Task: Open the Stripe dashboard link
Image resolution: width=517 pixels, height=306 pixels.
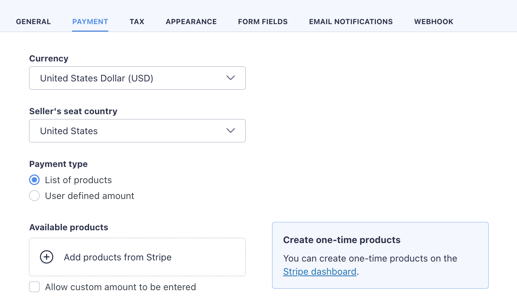Action: tap(320, 271)
